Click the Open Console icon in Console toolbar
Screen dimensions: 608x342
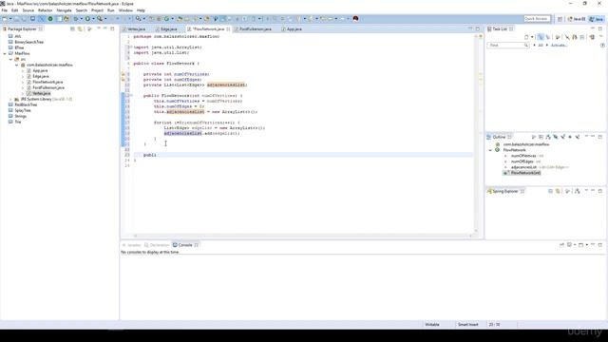580,245
